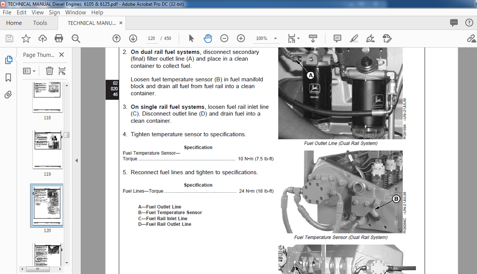Open the Page Thumbnails panel icon
Screen dimensions: 477x274
pyautogui.click(x=8, y=60)
